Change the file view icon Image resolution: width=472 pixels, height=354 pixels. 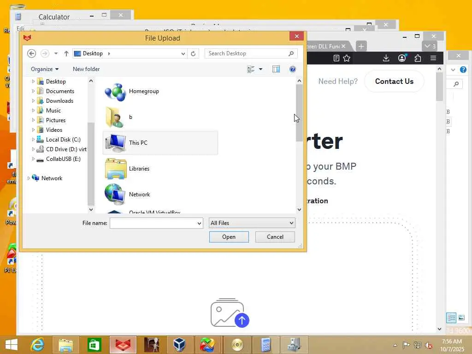251,69
